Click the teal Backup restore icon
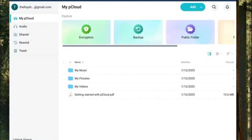The height and width of the screenshot is (140, 252). coord(138,29)
